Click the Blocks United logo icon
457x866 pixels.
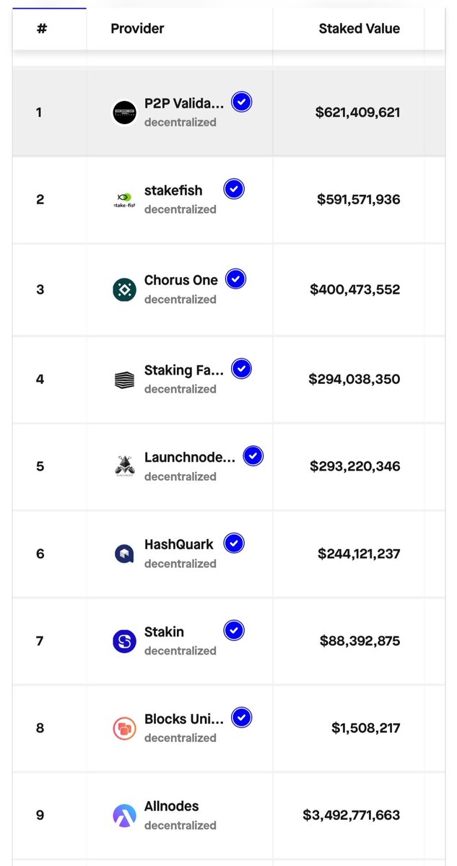(125, 728)
